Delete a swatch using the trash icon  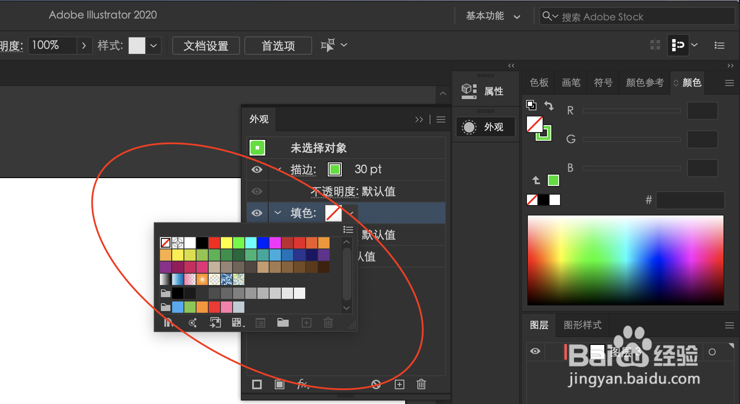[x=328, y=323]
